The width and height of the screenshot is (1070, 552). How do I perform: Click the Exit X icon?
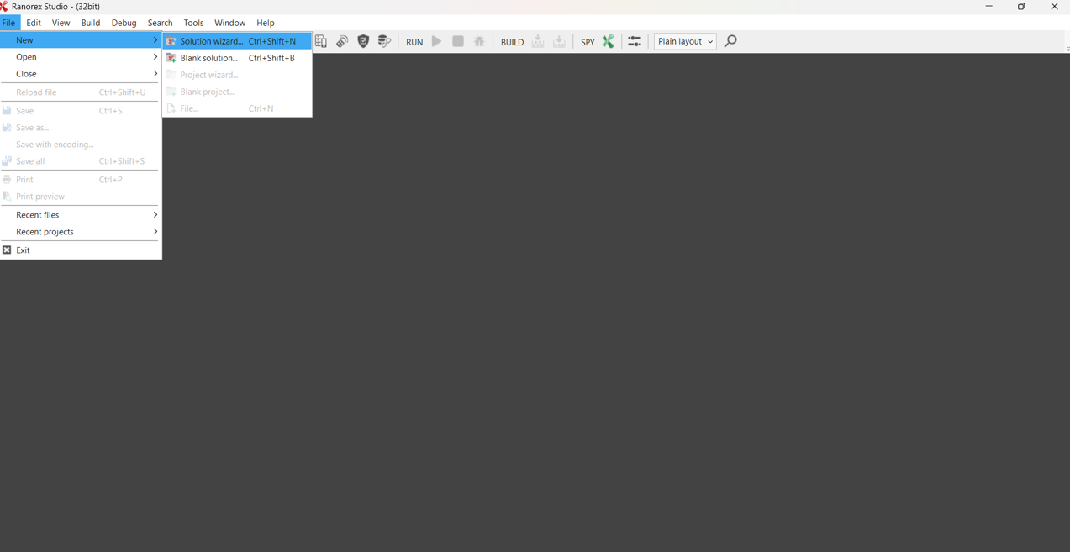pyautogui.click(x=7, y=250)
